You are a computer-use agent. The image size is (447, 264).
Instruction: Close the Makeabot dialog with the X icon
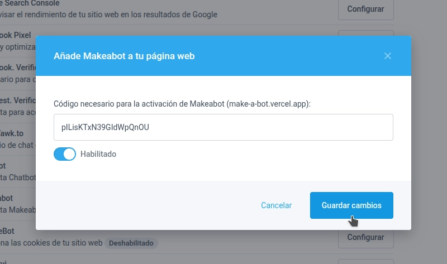coord(387,56)
